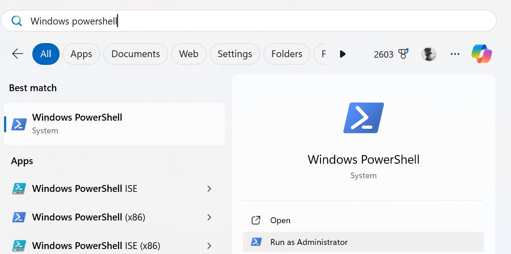Click the Windows PowerShell ISE (x86) app icon
511x254 pixels.
pos(19,245)
